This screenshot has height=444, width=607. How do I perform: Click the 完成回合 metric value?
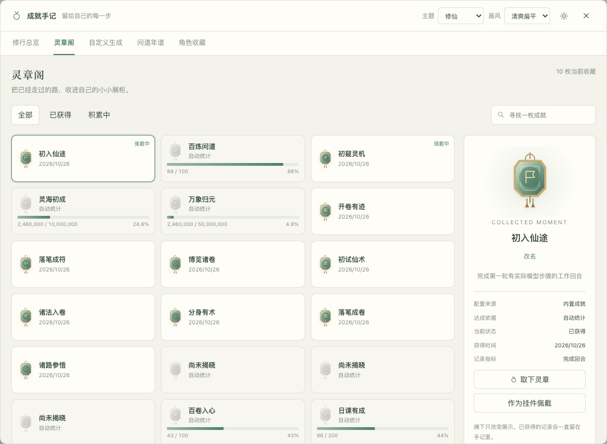574,359
